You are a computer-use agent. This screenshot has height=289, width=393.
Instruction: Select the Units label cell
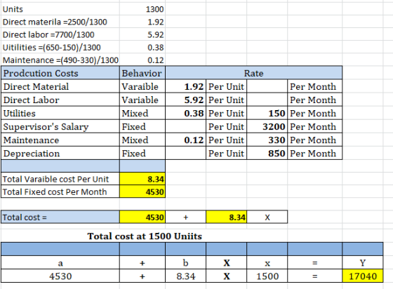click(x=60, y=9)
